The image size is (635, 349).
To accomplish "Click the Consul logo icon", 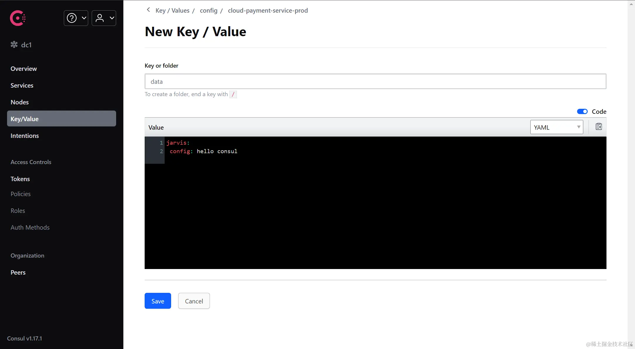I will tap(18, 18).
